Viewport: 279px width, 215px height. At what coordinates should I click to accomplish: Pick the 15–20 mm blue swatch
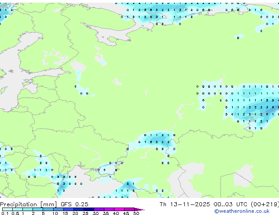pyautogui.click(x=68, y=209)
